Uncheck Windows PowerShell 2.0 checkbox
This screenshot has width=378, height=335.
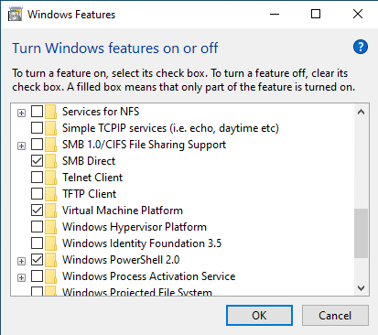tap(37, 260)
